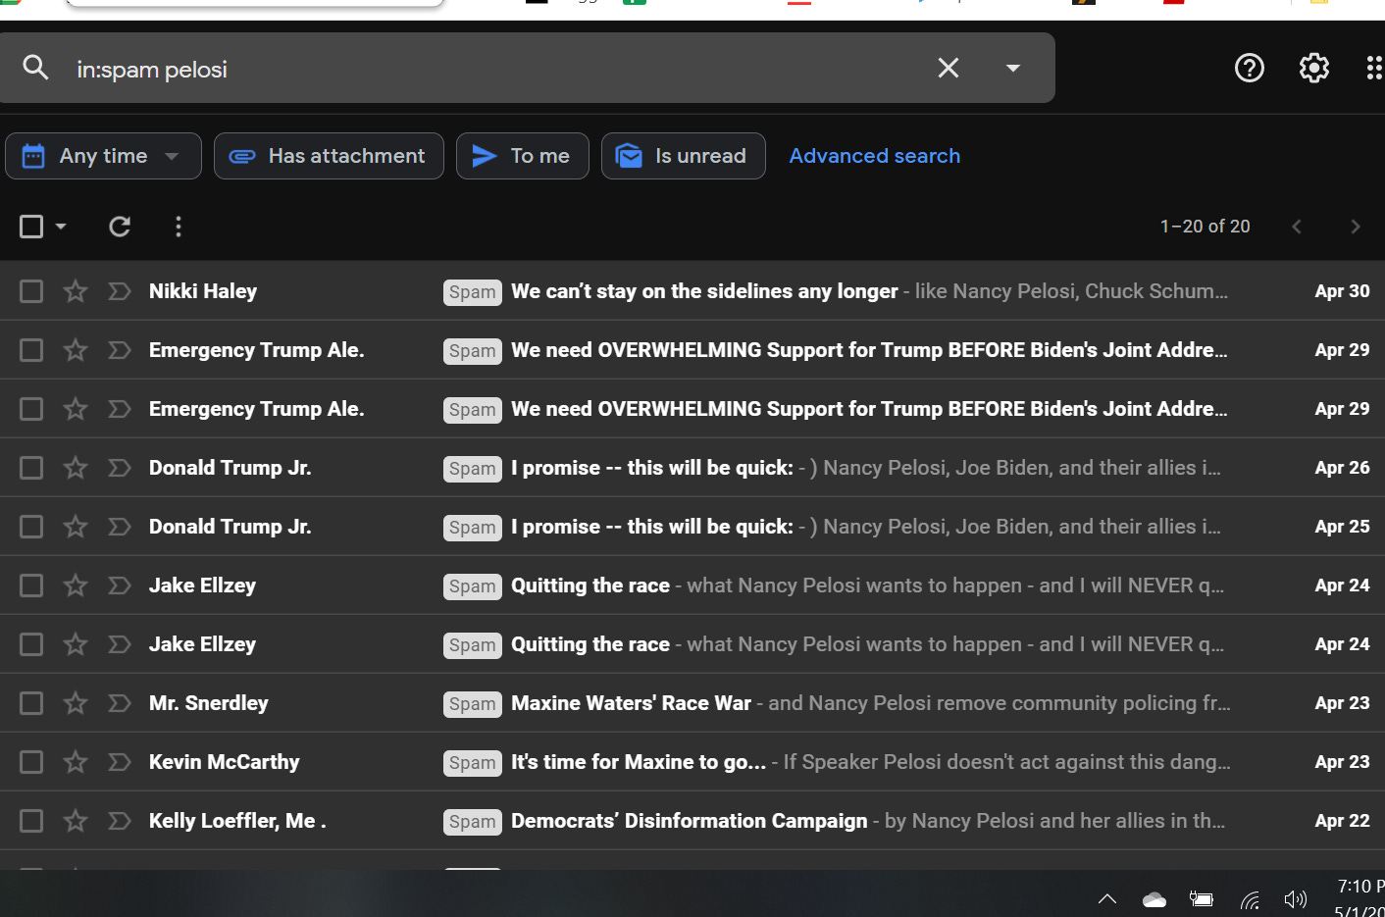
Task: Mark Kelly Loeffler email as important
Action: [120, 821]
